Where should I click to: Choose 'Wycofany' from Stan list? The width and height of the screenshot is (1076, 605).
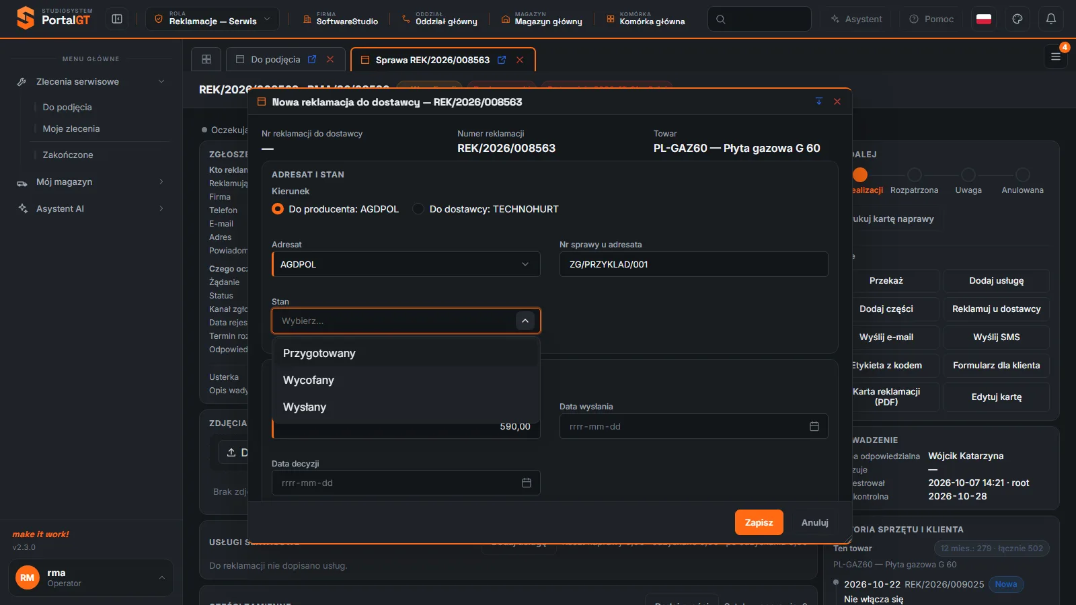pyautogui.click(x=406, y=380)
